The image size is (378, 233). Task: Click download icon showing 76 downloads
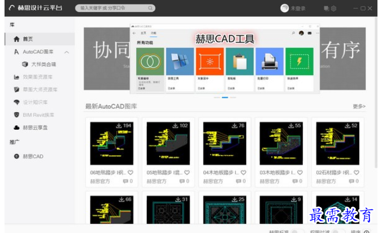pyautogui.click(x=234, y=126)
